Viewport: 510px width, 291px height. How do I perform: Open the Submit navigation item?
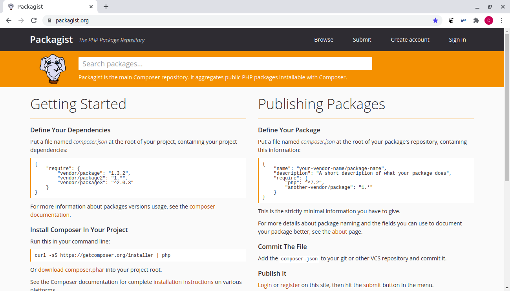pos(362,40)
